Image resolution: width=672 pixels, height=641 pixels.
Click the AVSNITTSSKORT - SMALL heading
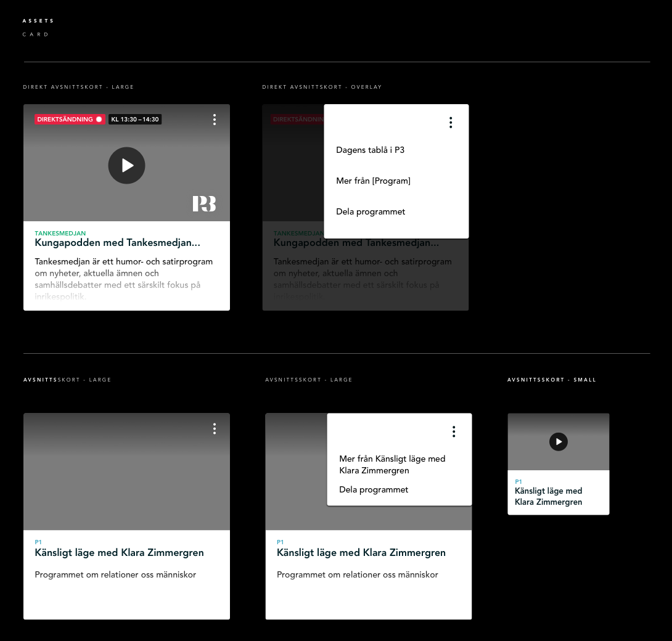click(552, 380)
